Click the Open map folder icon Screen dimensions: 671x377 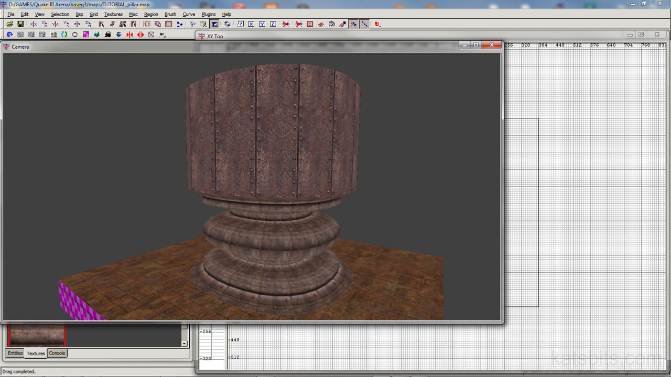(x=9, y=24)
